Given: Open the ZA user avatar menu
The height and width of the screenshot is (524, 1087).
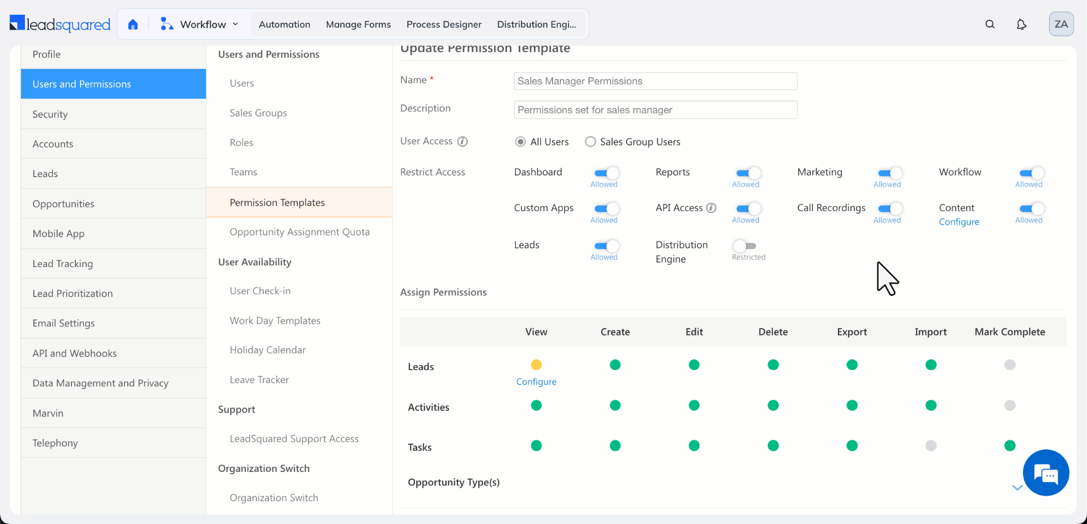Looking at the screenshot, I should (1061, 24).
